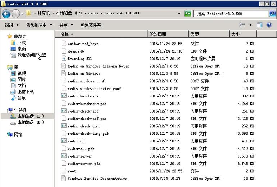Click 本地磁盘 (C:) in the address breadcrumb
The width and height of the screenshot is (277, 187).
coord(69,13)
